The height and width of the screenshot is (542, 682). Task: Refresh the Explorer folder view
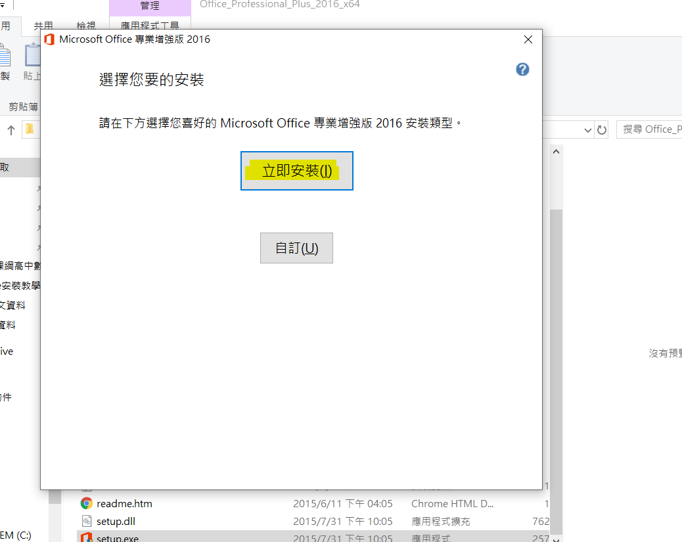tap(602, 130)
